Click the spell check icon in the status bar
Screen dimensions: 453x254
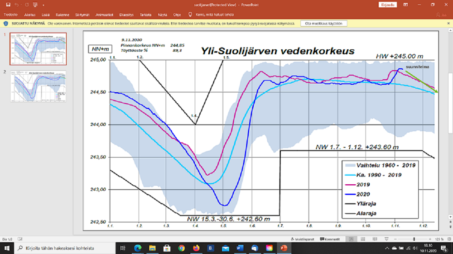coord(20,239)
